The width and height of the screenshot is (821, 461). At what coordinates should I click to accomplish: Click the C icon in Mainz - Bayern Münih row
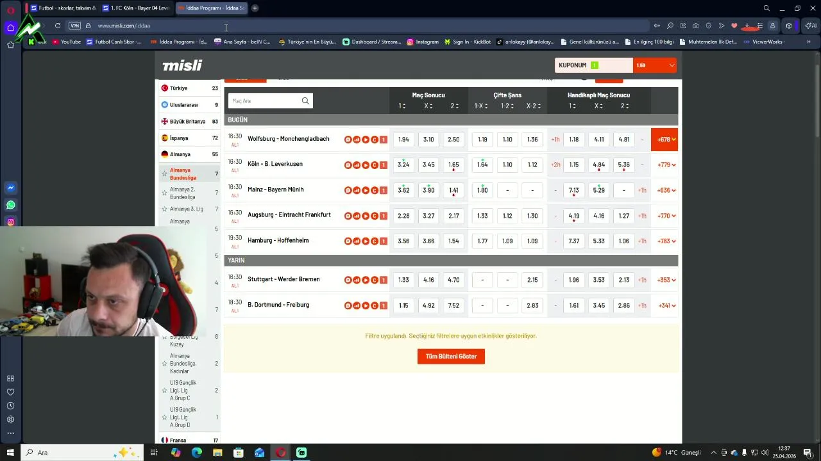[x=375, y=190]
